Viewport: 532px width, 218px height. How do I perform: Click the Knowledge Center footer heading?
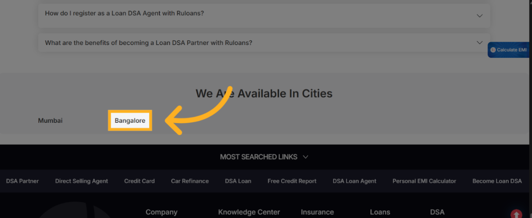tap(249, 212)
